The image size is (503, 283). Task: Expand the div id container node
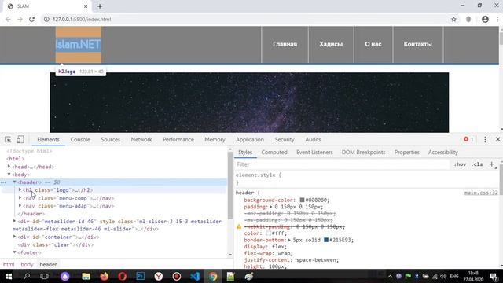14,237
